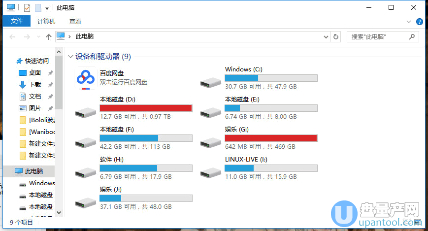Click the Windows (C:) drive icon

(210, 82)
